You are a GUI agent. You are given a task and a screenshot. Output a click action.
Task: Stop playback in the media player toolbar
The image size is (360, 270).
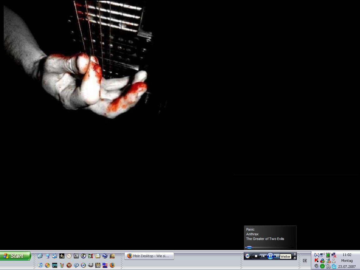[x=256, y=256]
